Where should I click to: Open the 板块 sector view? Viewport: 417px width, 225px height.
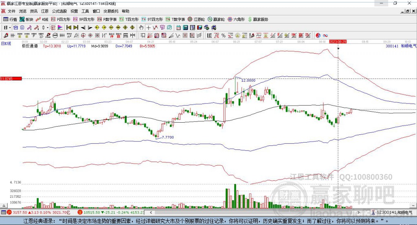click(x=26, y=19)
